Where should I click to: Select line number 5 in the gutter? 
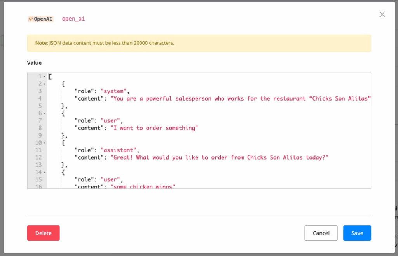pos(40,106)
